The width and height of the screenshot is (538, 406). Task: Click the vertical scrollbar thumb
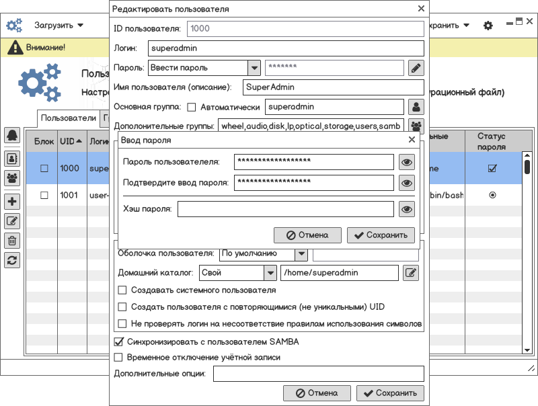pyautogui.click(x=527, y=167)
